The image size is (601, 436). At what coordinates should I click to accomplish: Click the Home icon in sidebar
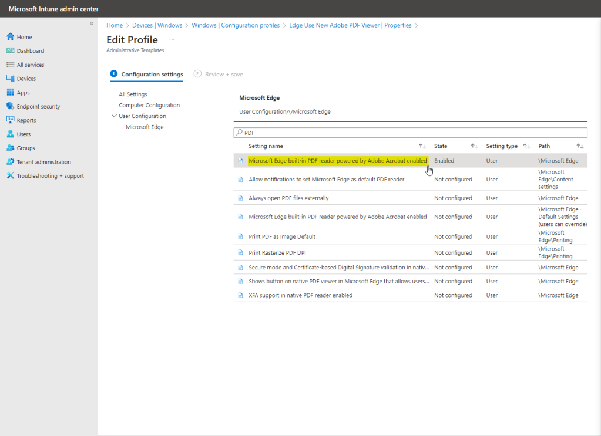pos(10,37)
